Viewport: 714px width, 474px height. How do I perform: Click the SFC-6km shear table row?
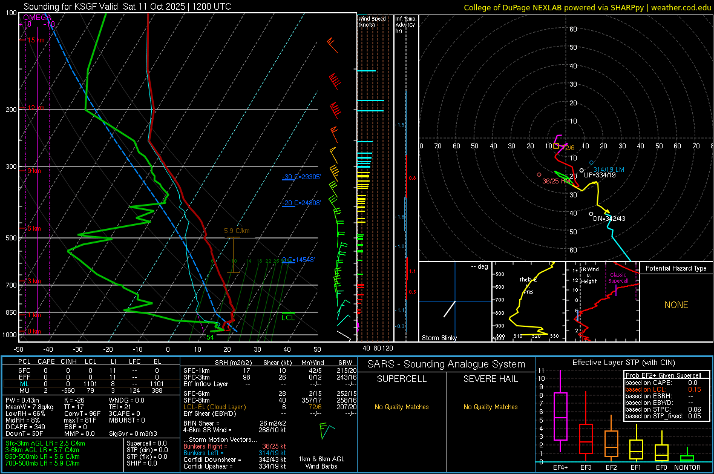click(270, 393)
